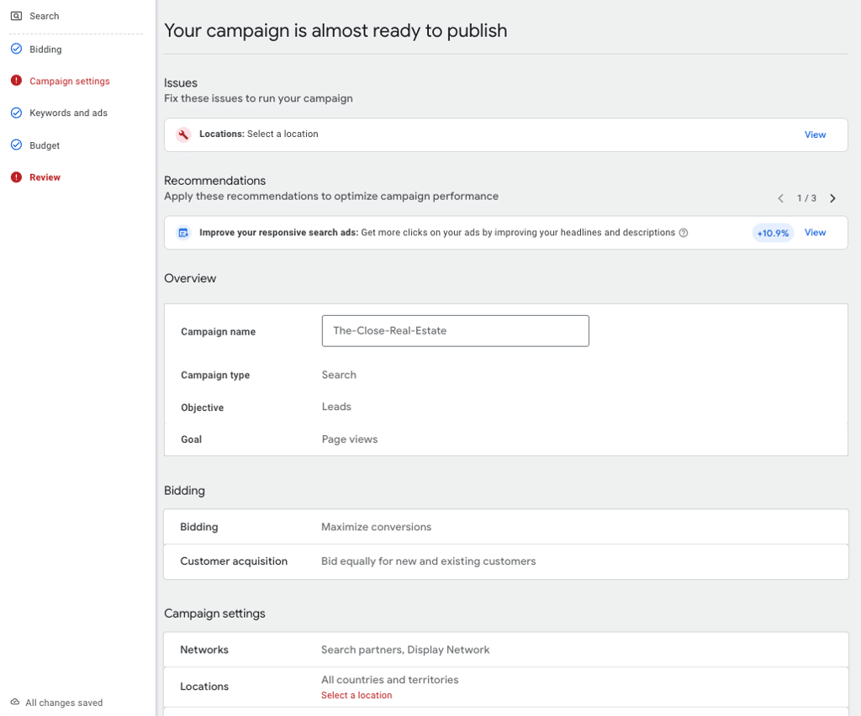Click the 1 / 3 recommendation counter
The height and width of the screenshot is (716, 861).
806,198
